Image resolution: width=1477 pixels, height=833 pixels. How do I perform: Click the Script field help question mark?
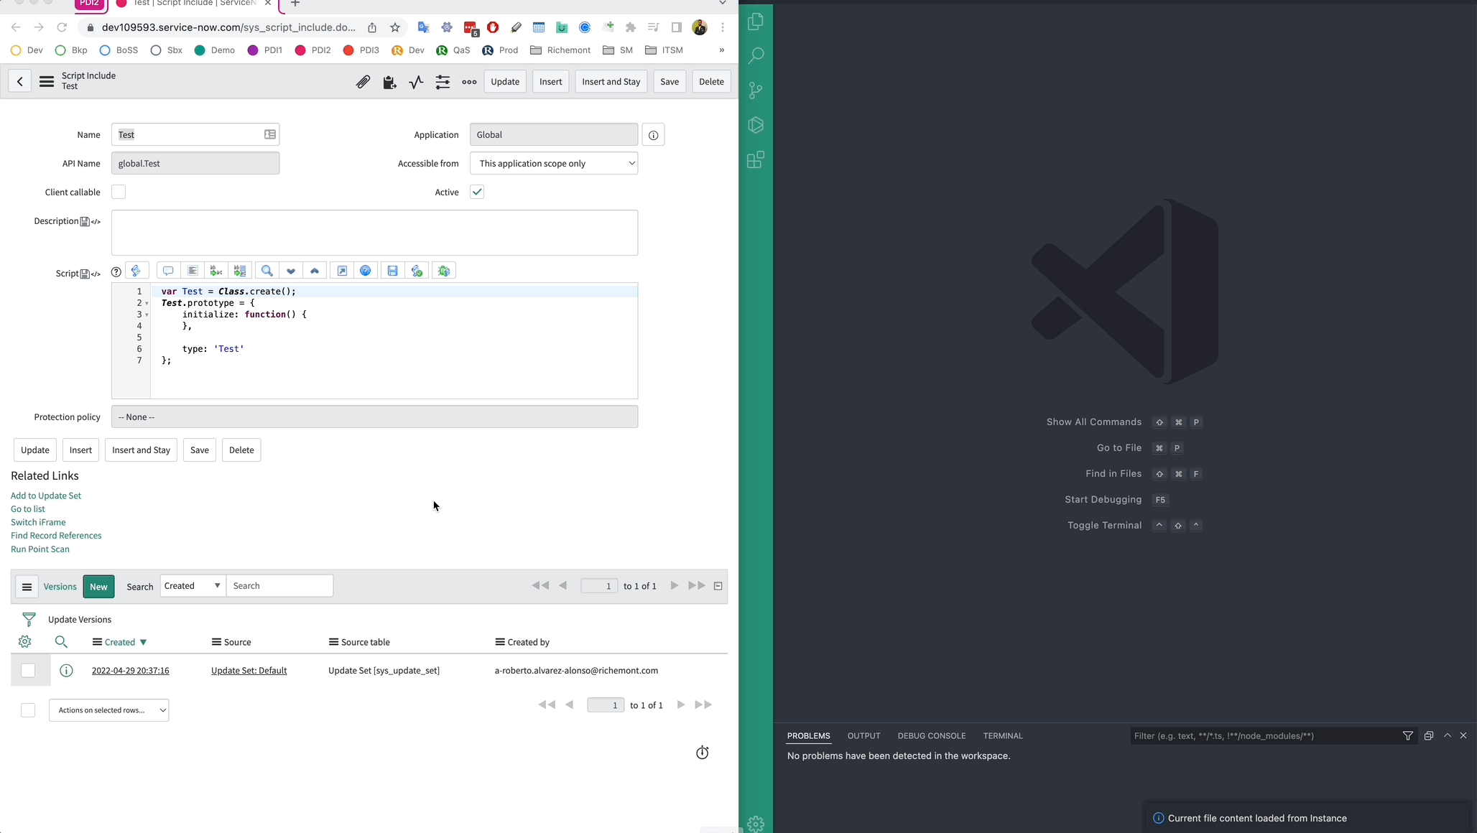116,272
